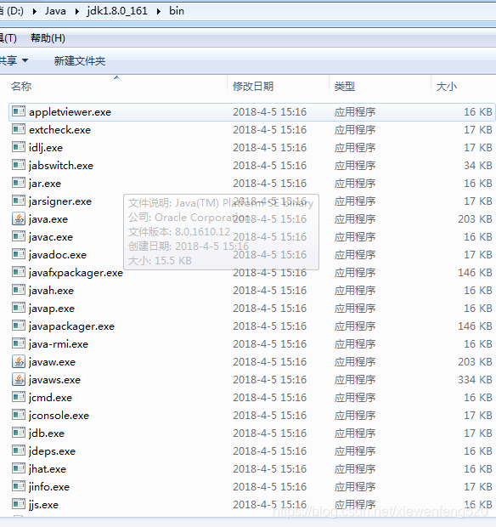Expand the arrow after (D:) in path
The height and width of the screenshot is (527, 496).
coord(34,11)
